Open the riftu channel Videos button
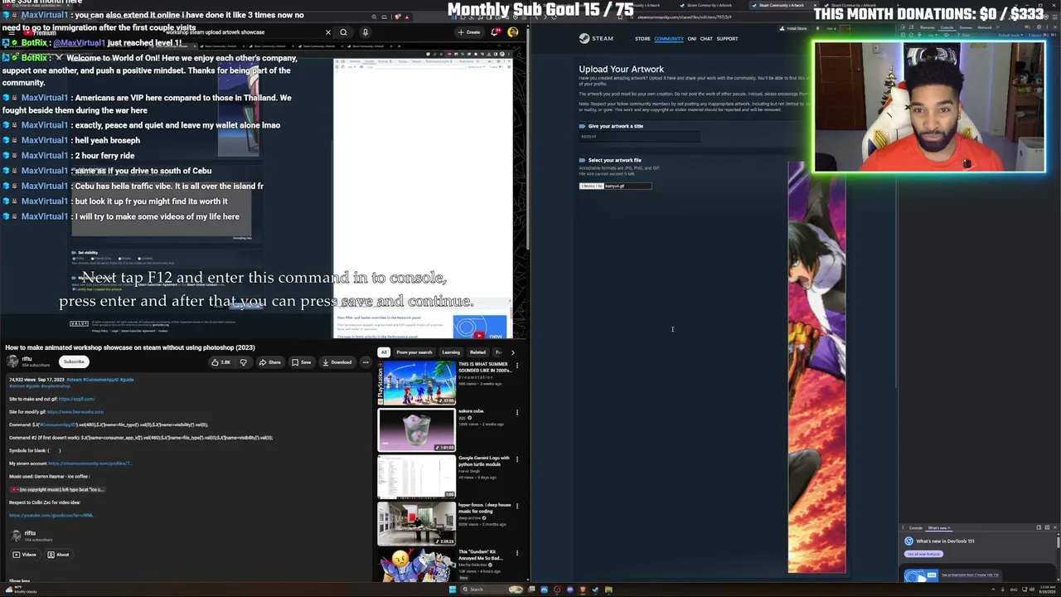1061x597 pixels. coord(24,555)
